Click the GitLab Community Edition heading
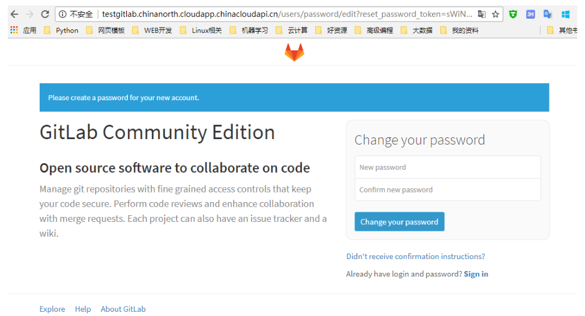The height and width of the screenshot is (316, 585). (157, 133)
